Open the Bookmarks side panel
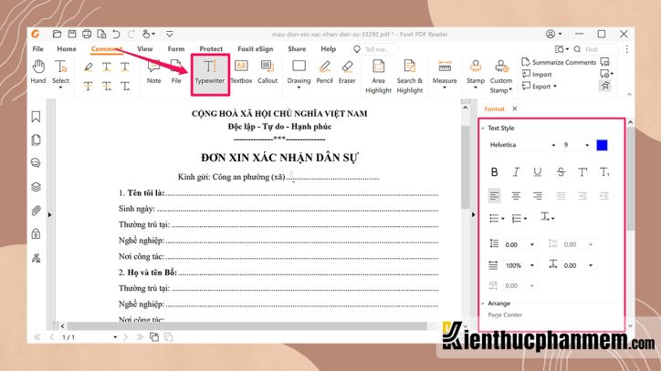The image size is (661, 371). tap(36, 117)
